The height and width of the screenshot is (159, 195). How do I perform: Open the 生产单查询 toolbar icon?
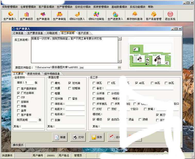click(x=43, y=16)
